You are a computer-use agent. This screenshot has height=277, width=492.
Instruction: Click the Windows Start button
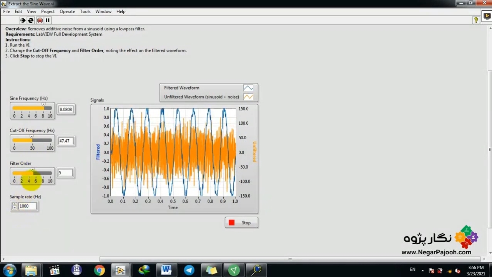point(9,270)
